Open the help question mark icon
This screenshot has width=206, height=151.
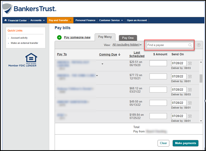199,45
